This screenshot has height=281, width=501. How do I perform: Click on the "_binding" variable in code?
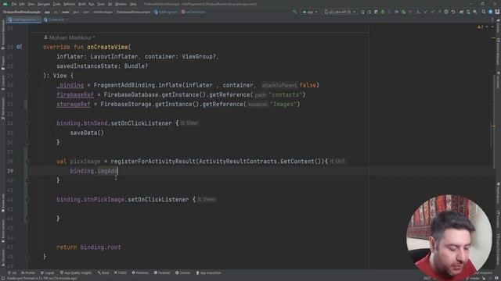coord(70,85)
